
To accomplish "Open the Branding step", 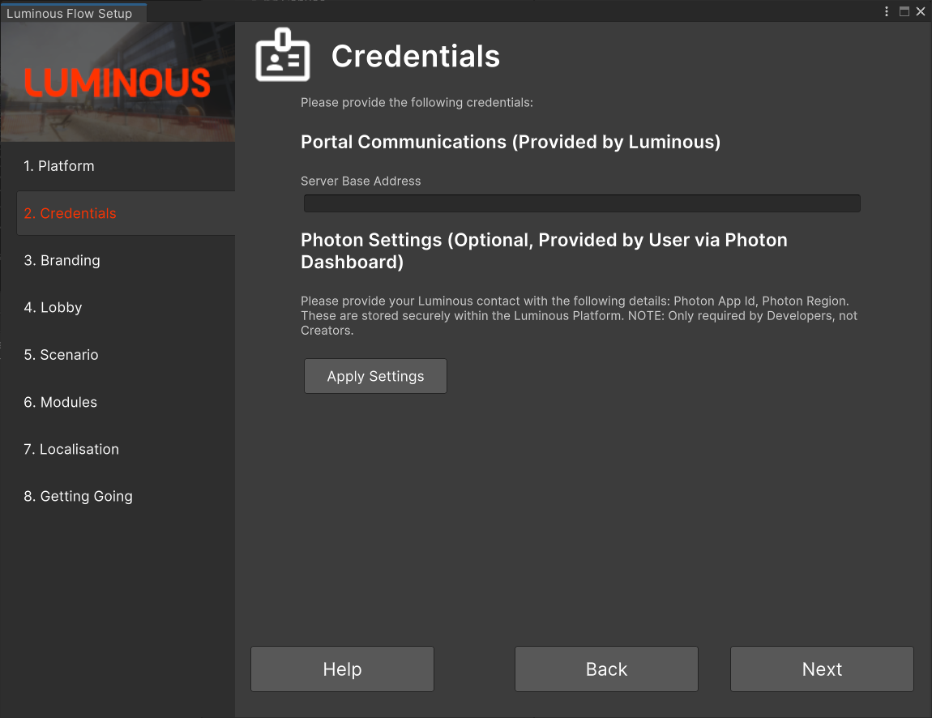I will pos(62,260).
